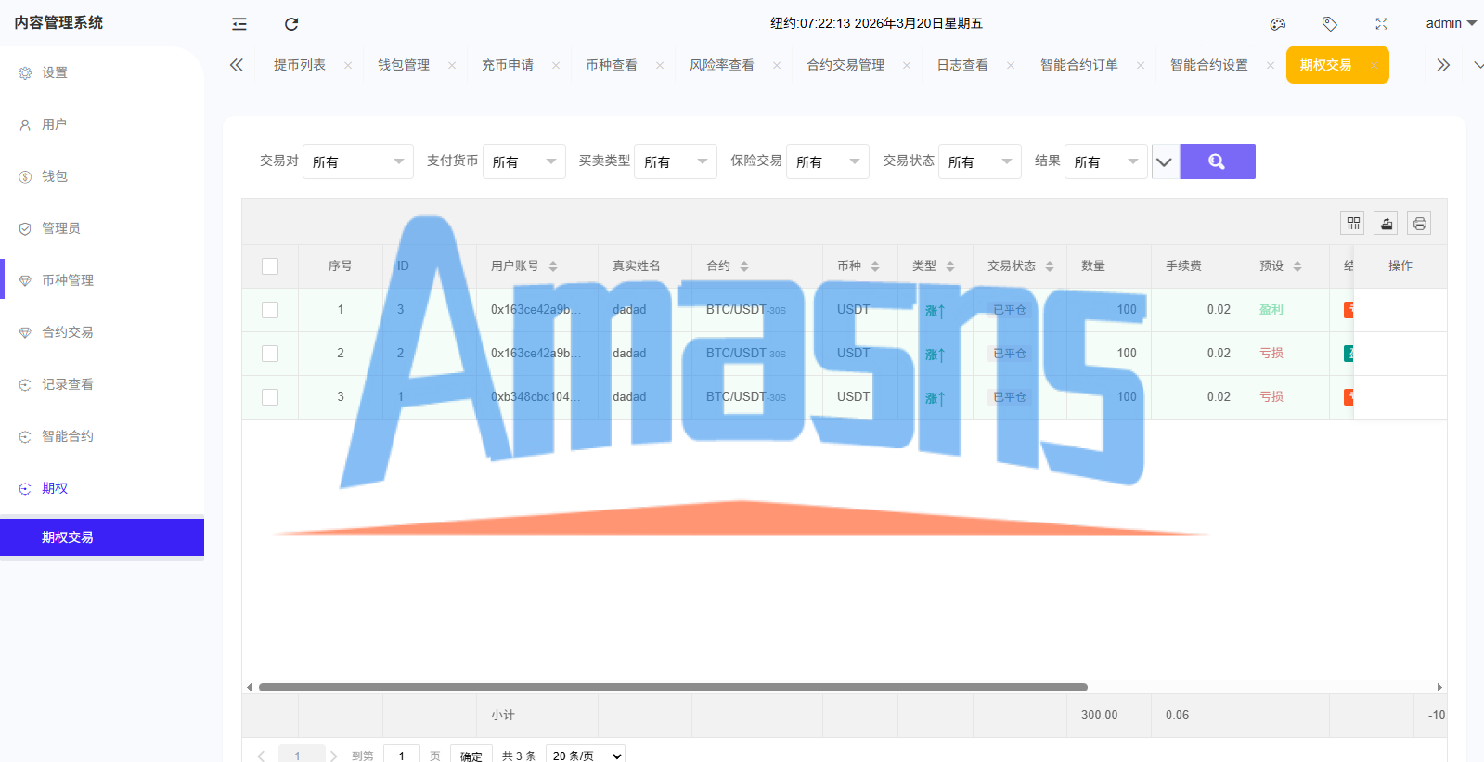Viewport: 1484px width, 762px height.
Task: Click the 确定 pagination button
Action: pyautogui.click(x=471, y=756)
